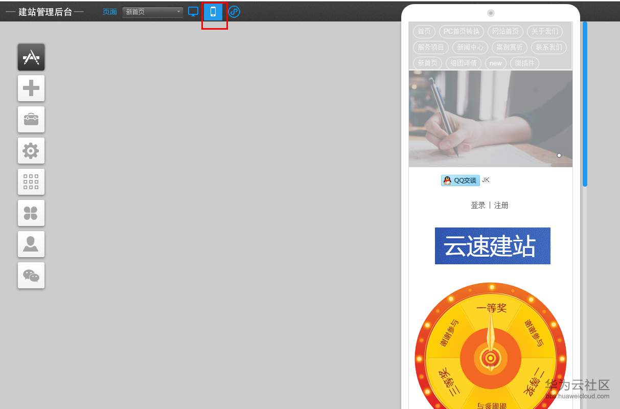Open the 案例赏析 nav pill

510,48
